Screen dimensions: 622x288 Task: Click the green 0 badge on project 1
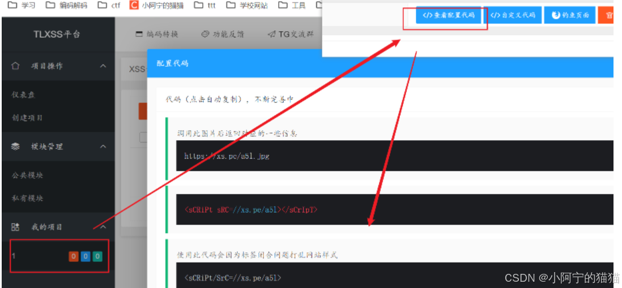[x=97, y=256]
